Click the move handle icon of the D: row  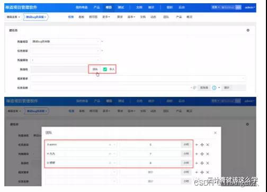click(x=202, y=163)
